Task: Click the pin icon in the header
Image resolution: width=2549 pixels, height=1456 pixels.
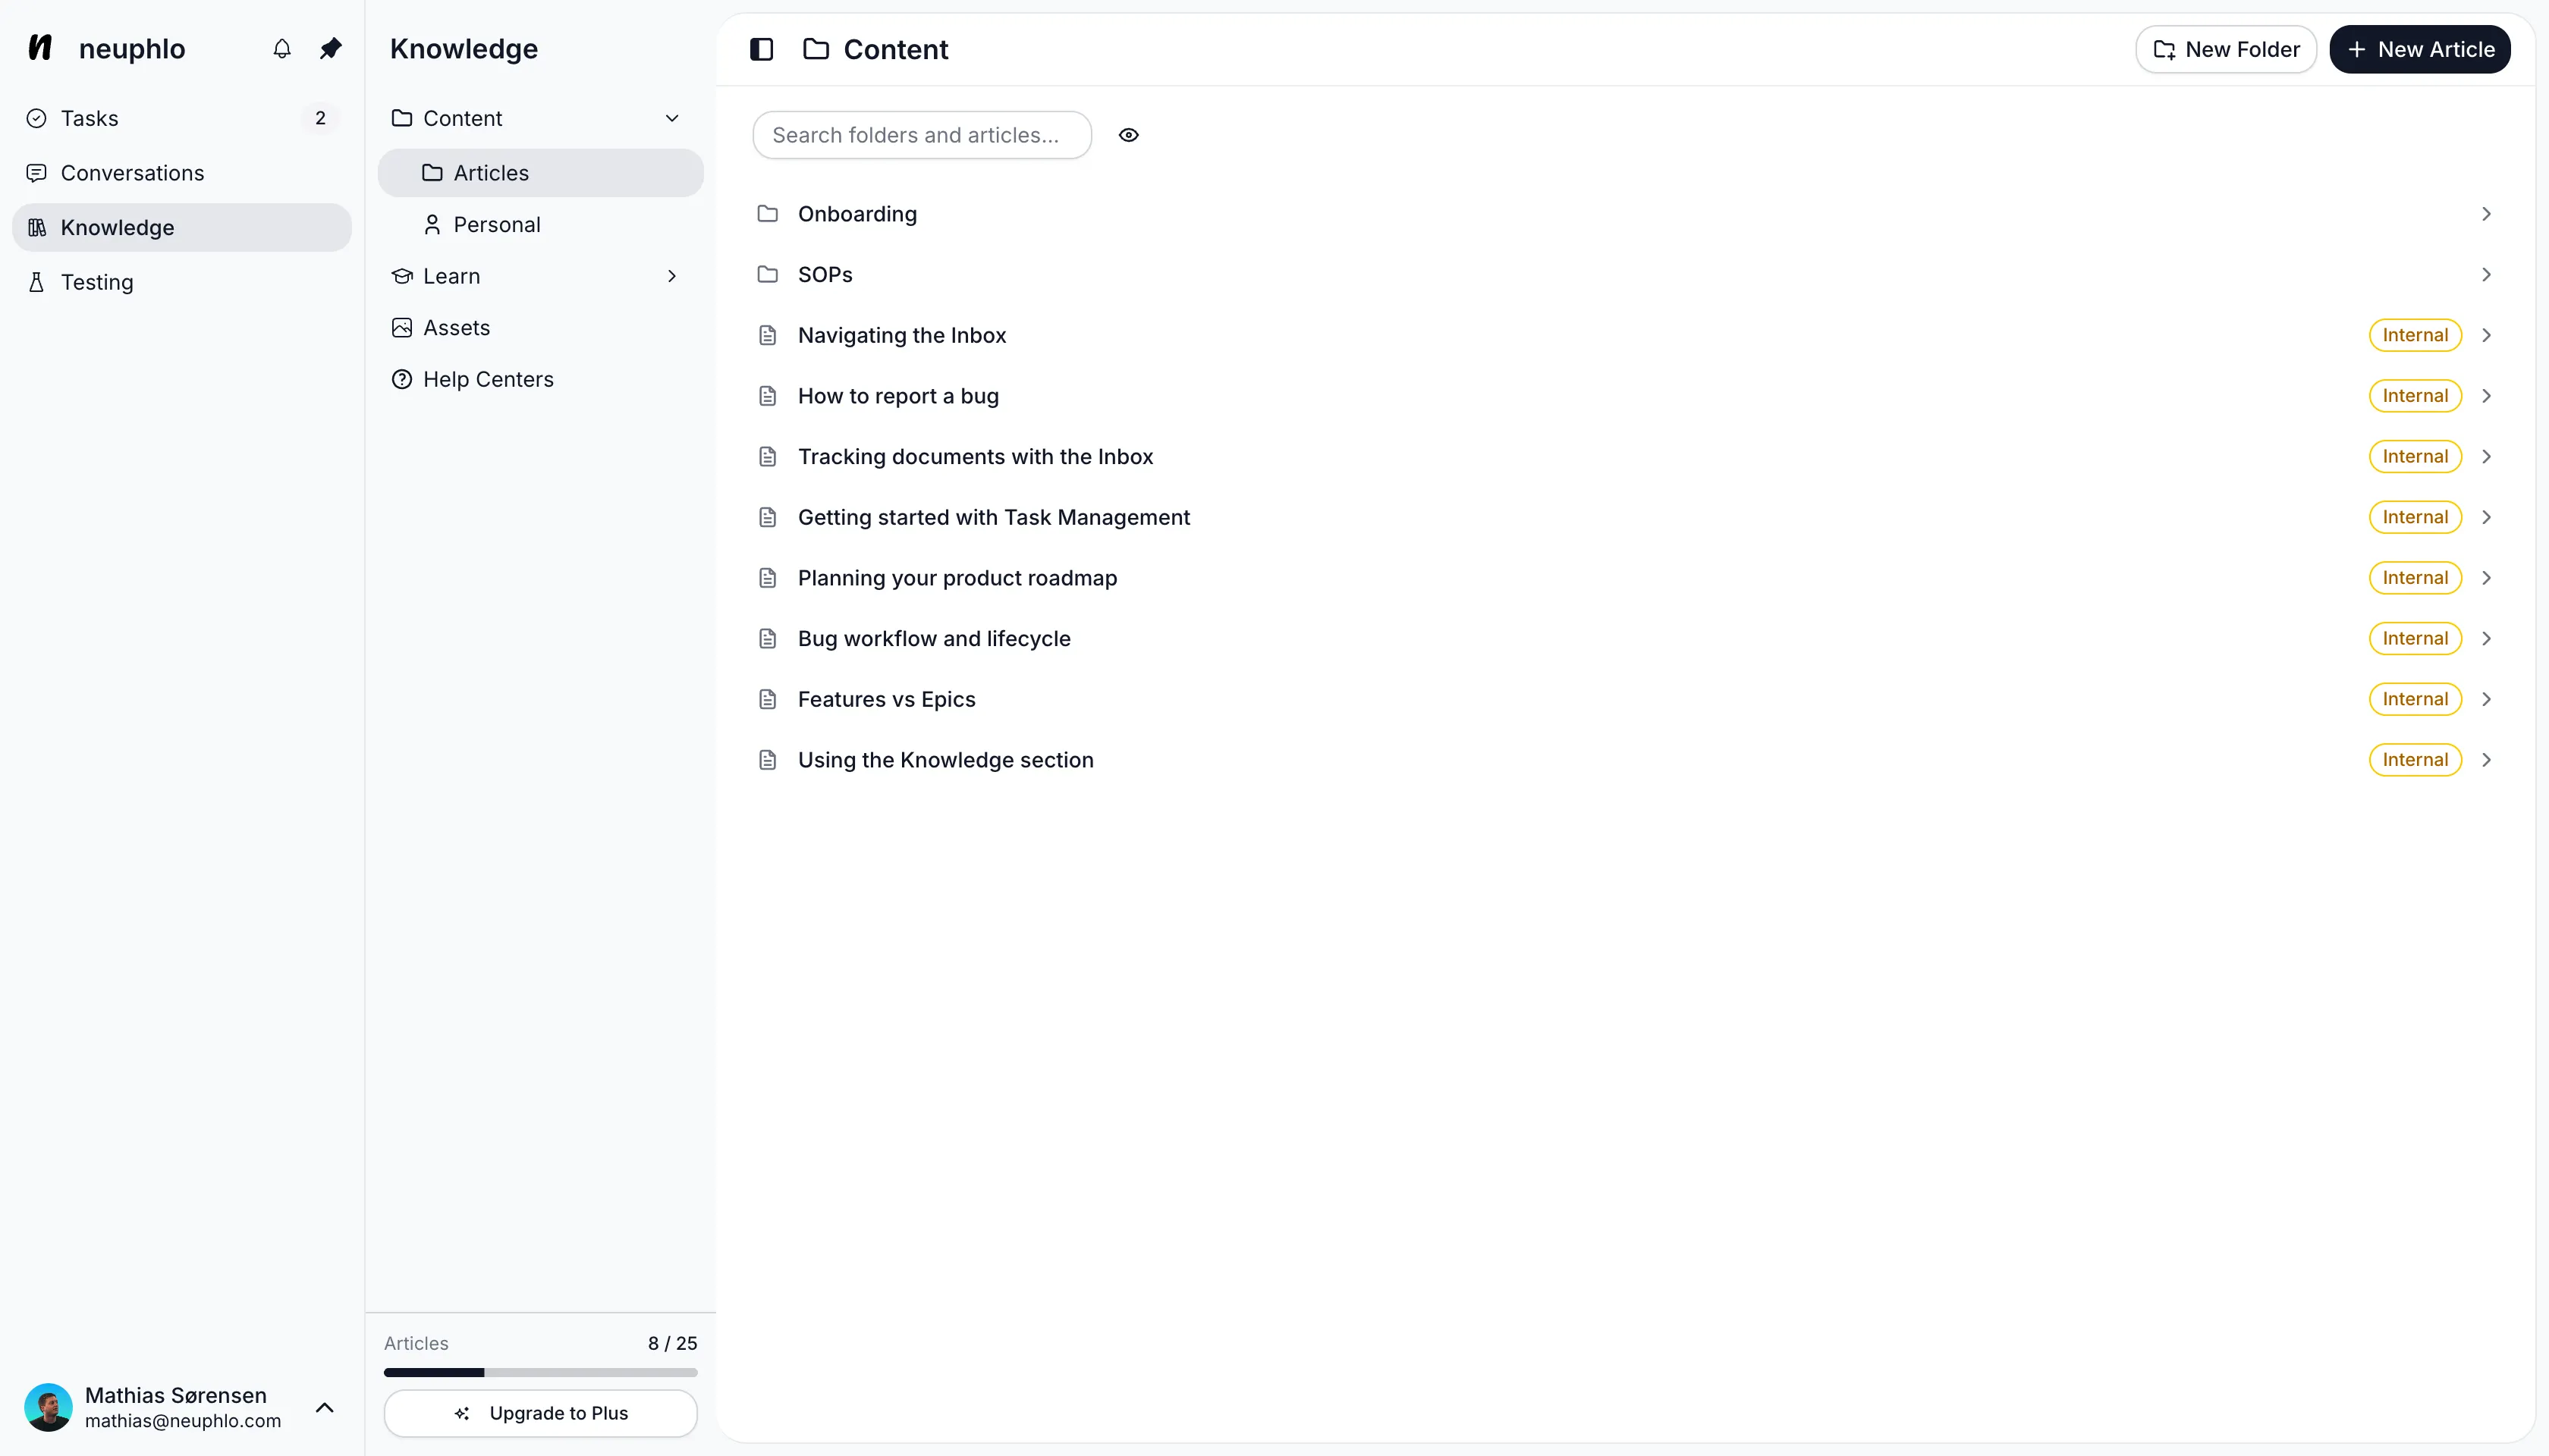Action: (330, 48)
